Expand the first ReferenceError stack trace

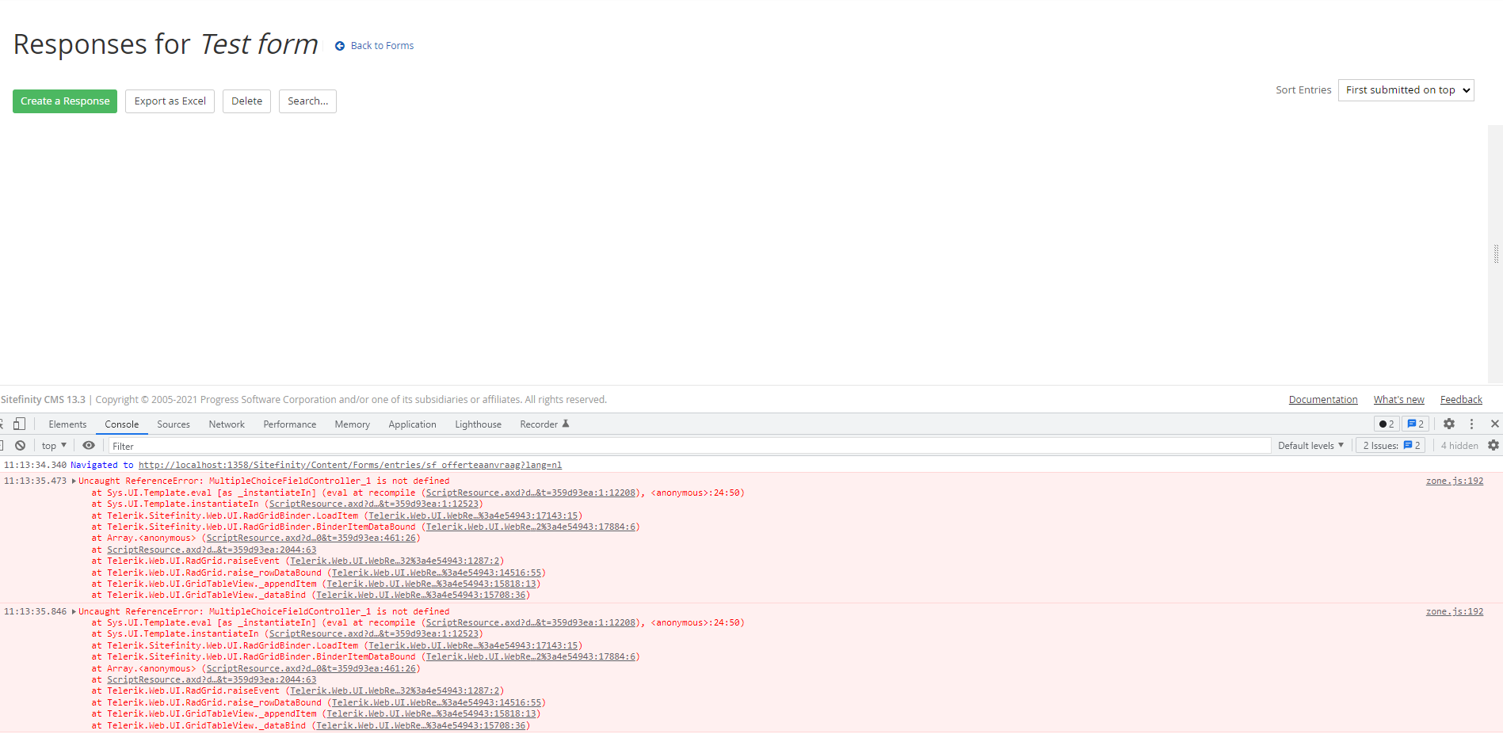point(72,480)
